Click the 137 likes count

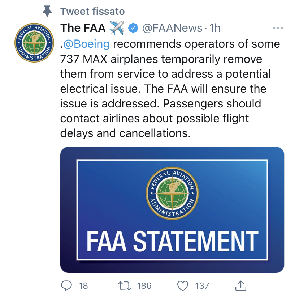point(202,286)
